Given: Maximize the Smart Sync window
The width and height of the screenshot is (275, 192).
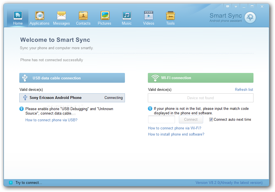Looking at the screenshot, I should [252, 6].
